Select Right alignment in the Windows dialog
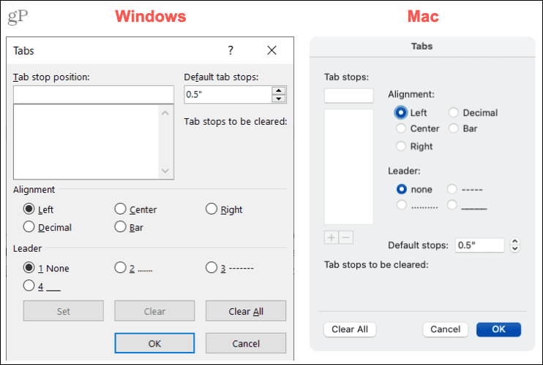543x365 pixels. click(211, 209)
